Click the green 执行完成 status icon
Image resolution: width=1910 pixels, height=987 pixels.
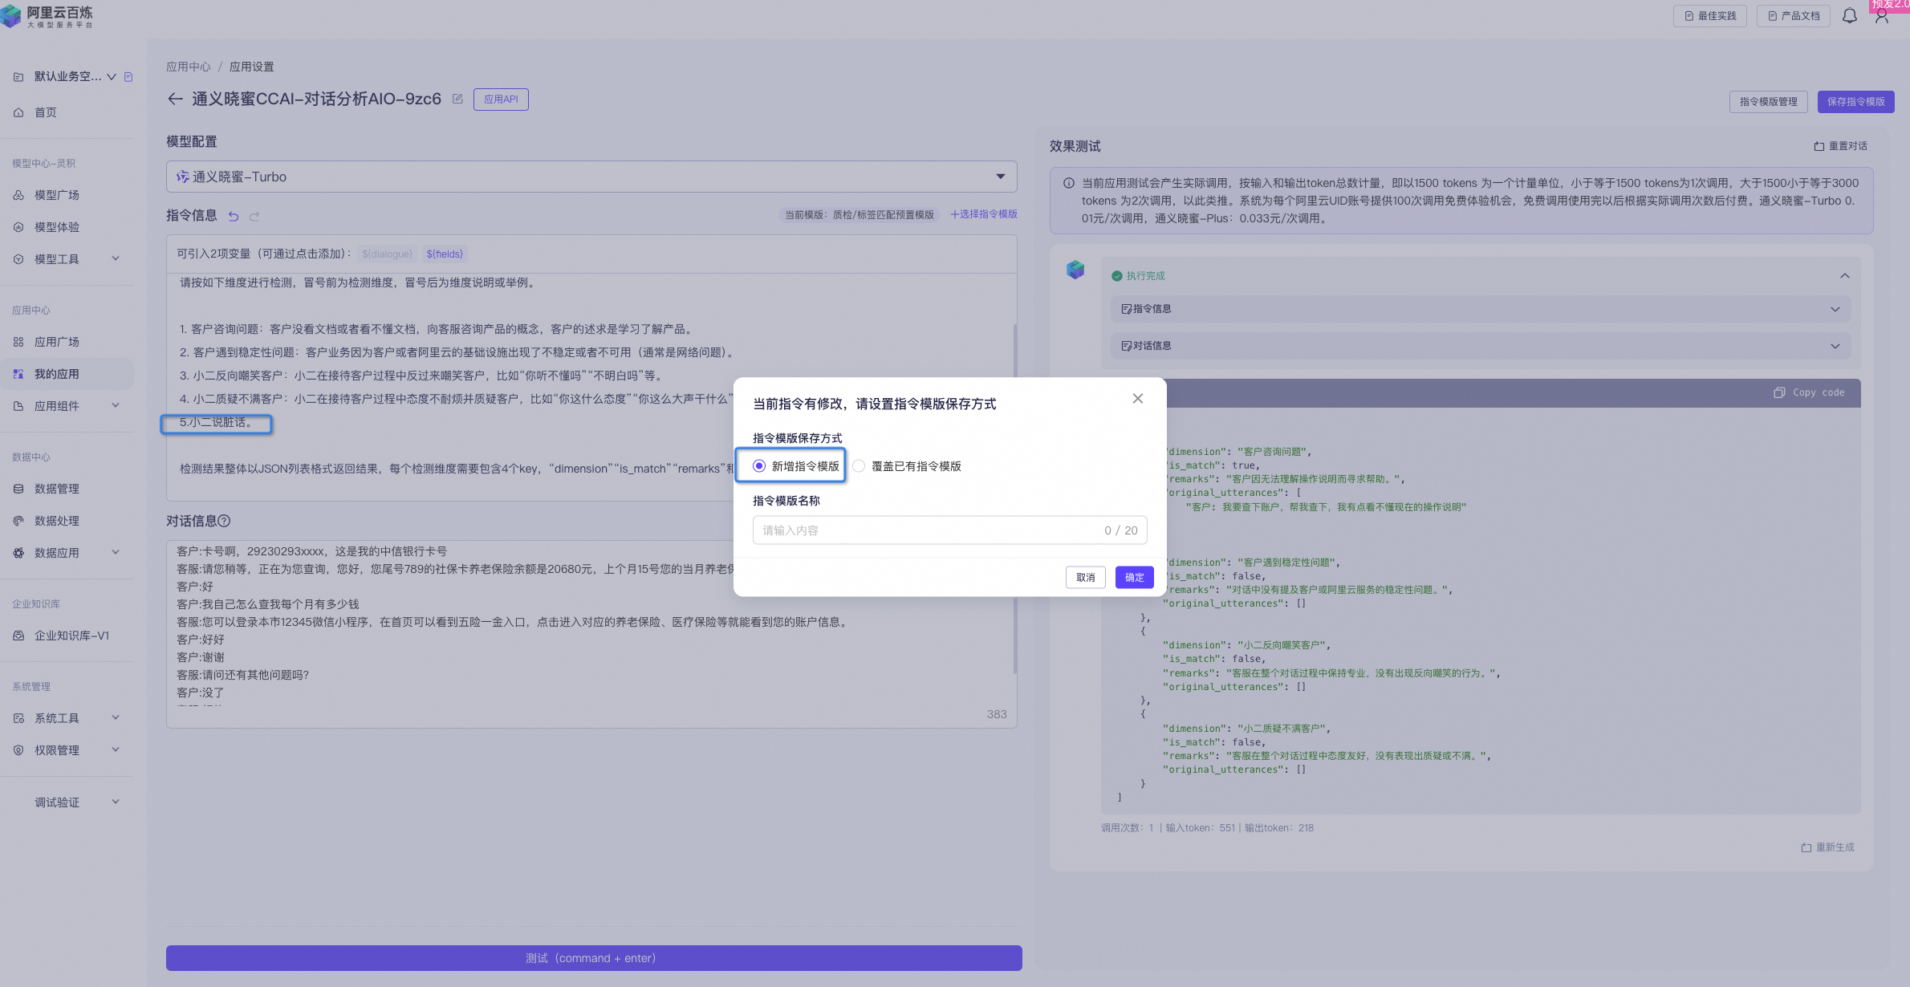tap(1116, 276)
